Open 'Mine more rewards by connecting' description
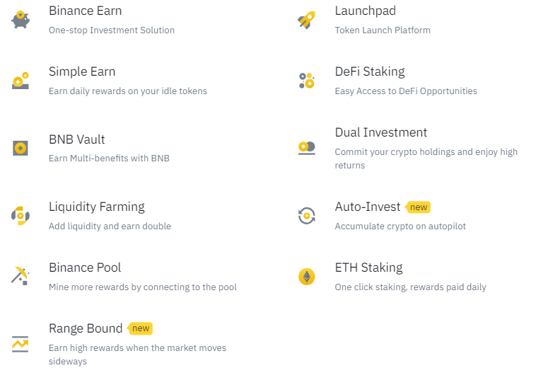Image resolution: width=560 pixels, height=380 pixels. point(143,287)
